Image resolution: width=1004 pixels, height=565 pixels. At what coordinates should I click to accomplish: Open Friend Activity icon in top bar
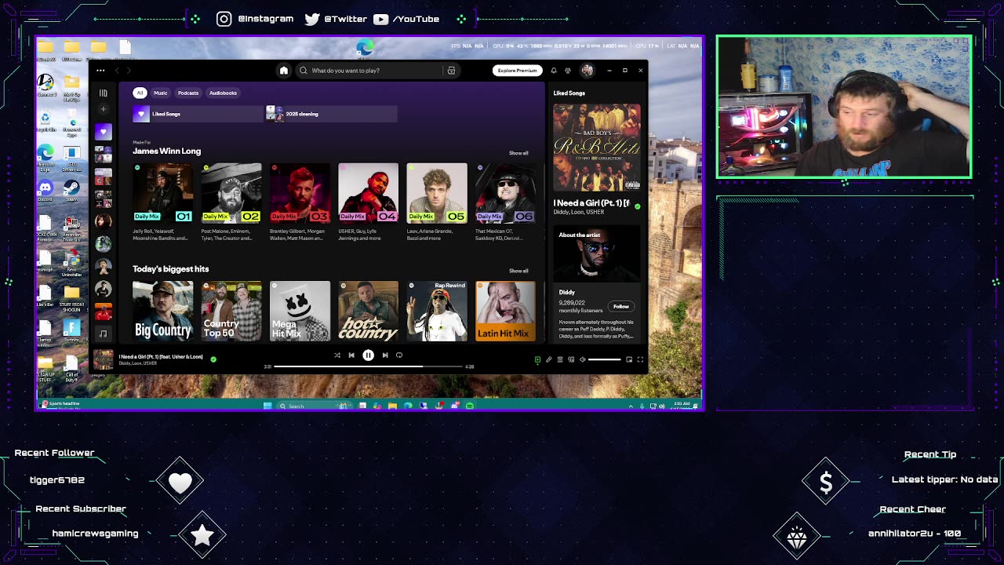568,71
